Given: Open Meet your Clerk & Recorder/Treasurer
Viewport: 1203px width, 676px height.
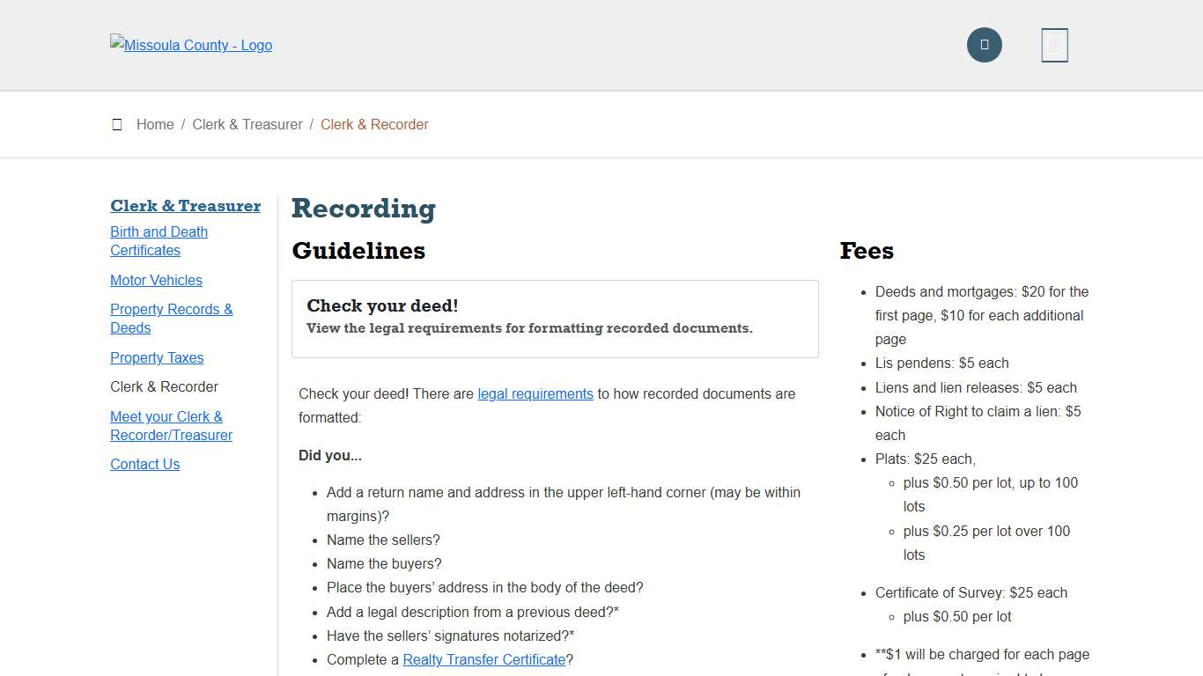Looking at the screenshot, I should [171, 426].
